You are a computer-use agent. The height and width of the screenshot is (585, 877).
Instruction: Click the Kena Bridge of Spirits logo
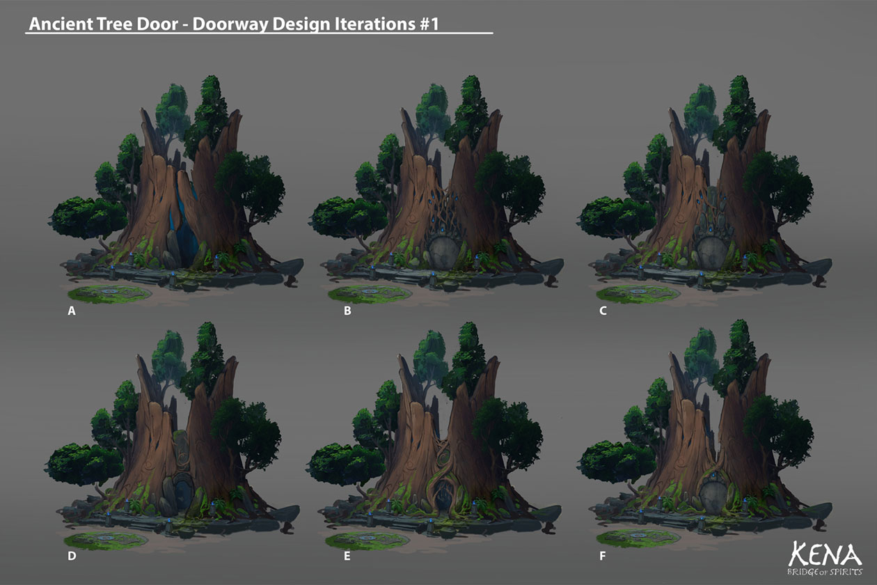[x=825, y=556]
